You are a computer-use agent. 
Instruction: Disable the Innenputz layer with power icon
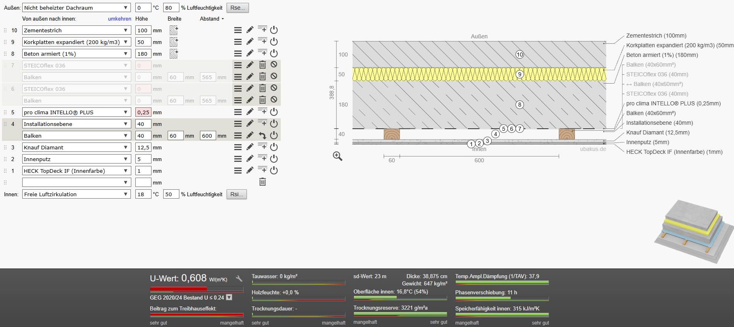274,159
